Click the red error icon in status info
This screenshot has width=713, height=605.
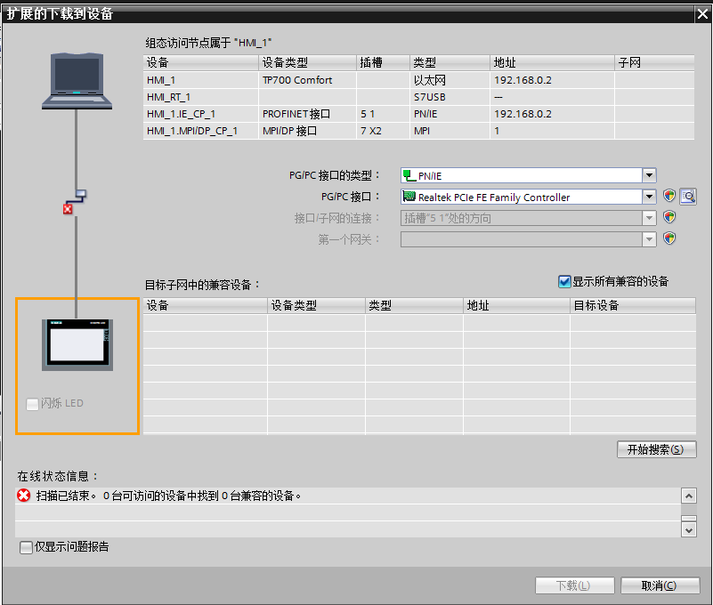pos(24,496)
